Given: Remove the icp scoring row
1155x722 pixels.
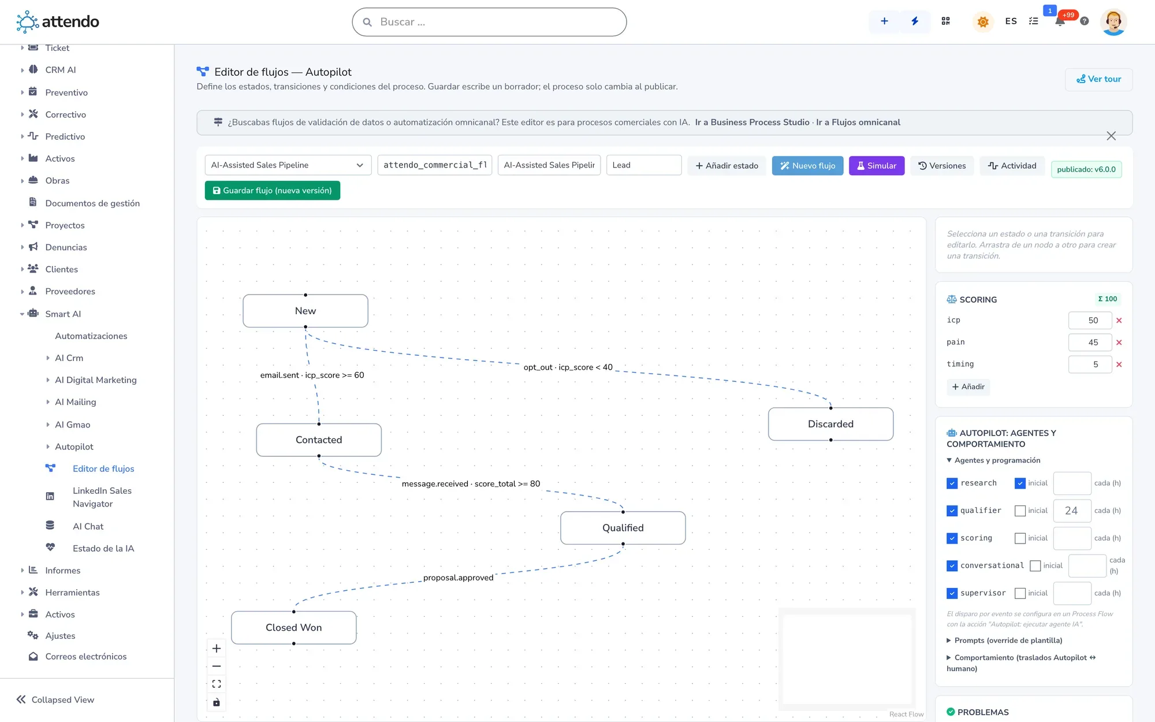Looking at the screenshot, I should [1119, 321].
